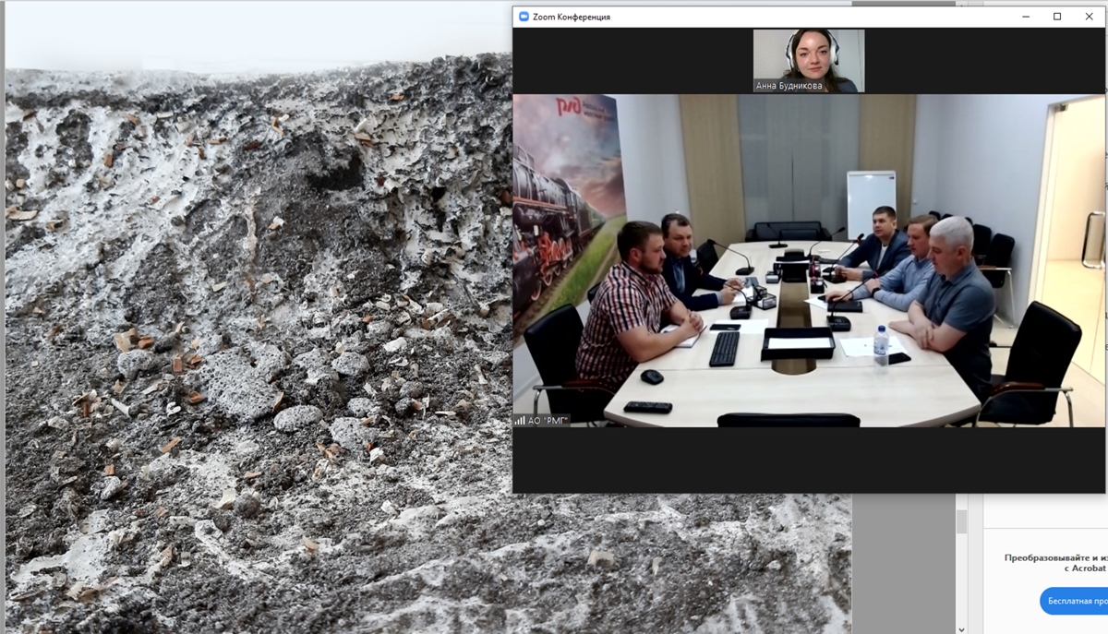1108x634 pixels.
Task: Maximize the Zoom Конференция window
Action: pyautogui.click(x=1057, y=17)
